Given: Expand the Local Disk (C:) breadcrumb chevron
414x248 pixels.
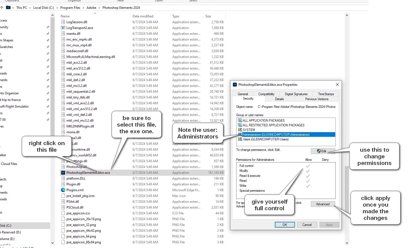Looking at the screenshot, I should 57,8.
